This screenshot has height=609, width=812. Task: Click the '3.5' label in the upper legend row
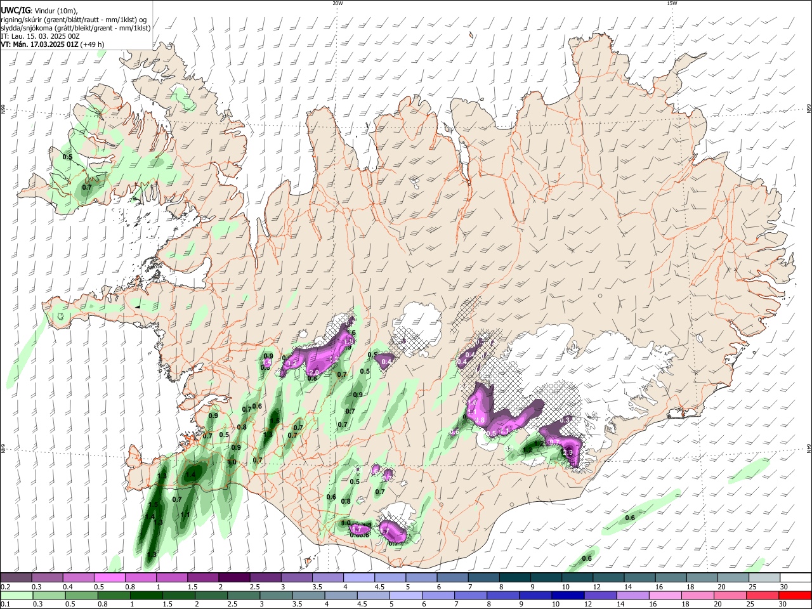(316, 587)
